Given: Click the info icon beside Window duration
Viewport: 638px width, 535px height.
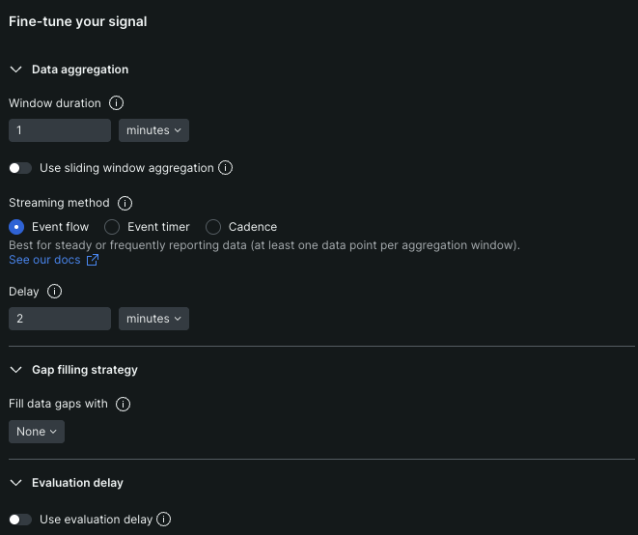Looking at the screenshot, I should [x=117, y=103].
